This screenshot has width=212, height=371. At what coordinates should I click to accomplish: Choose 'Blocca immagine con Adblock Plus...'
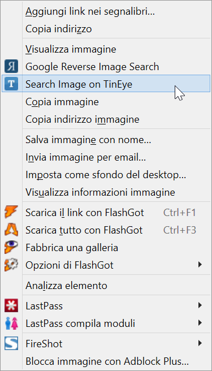(x=106, y=361)
